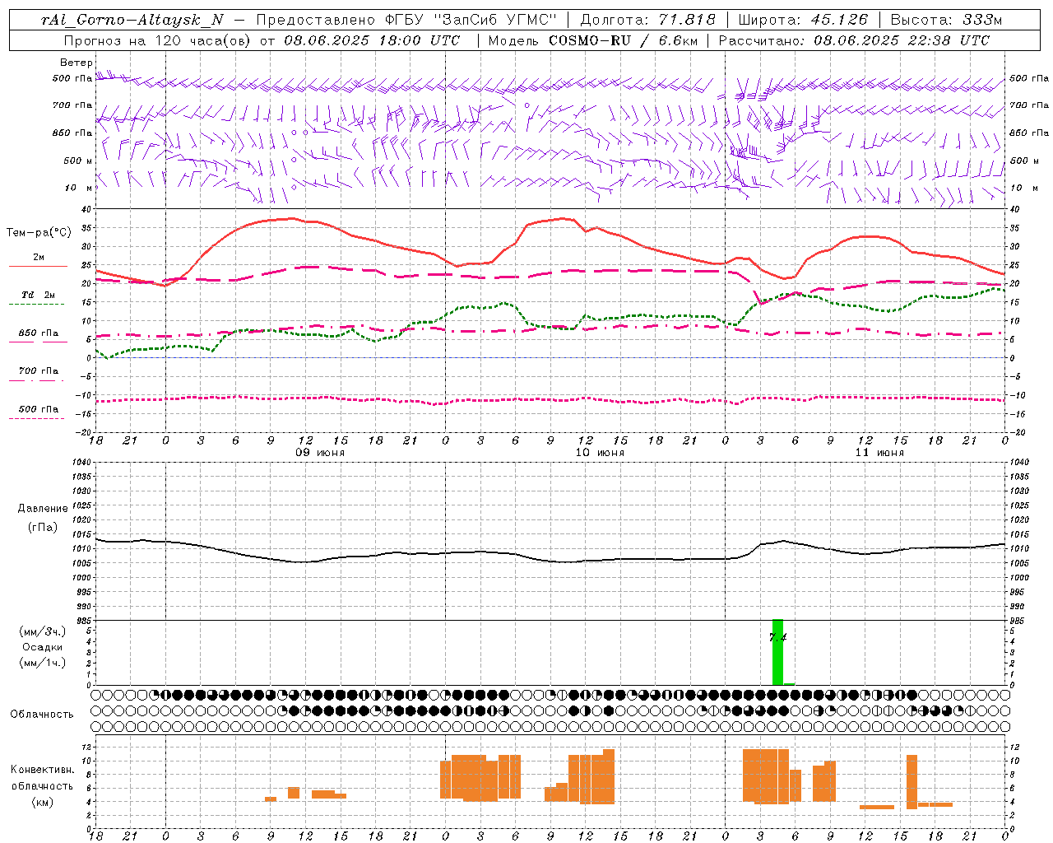The width and height of the screenshot is (1053, 843).
Task: Select the Высота: 333м elevation text
Action: pos(947,20)
